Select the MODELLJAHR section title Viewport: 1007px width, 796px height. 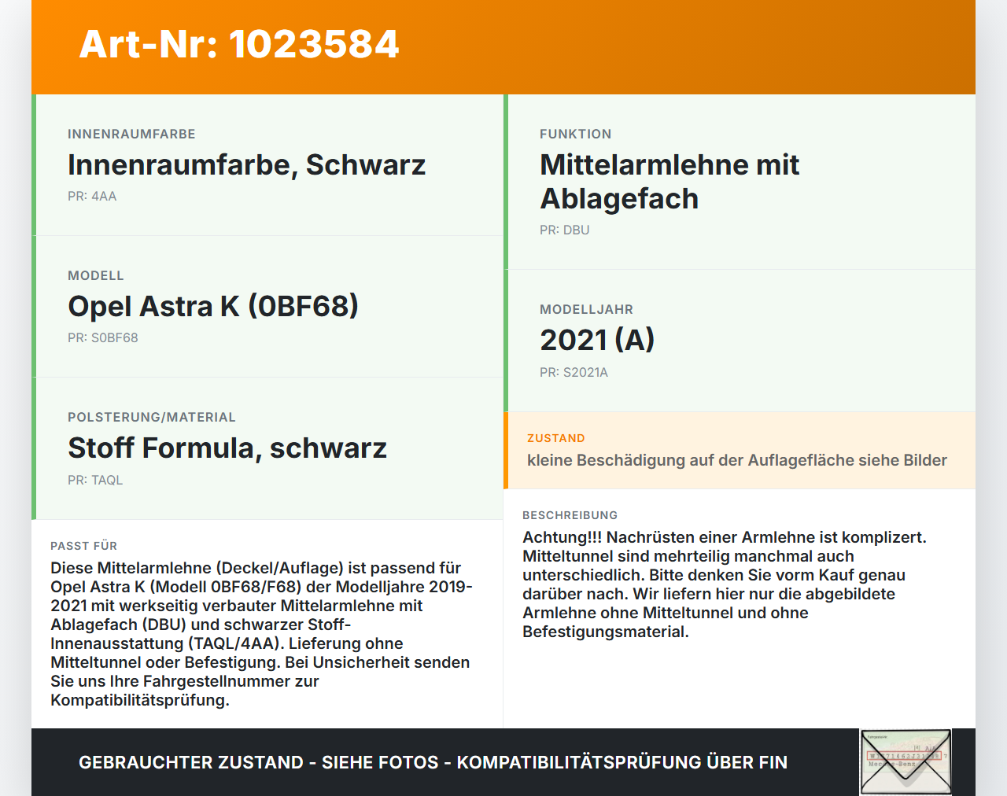coord(586,309)
